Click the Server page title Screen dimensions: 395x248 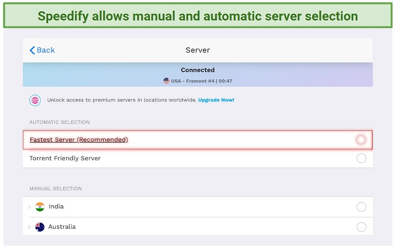[198, 50]
